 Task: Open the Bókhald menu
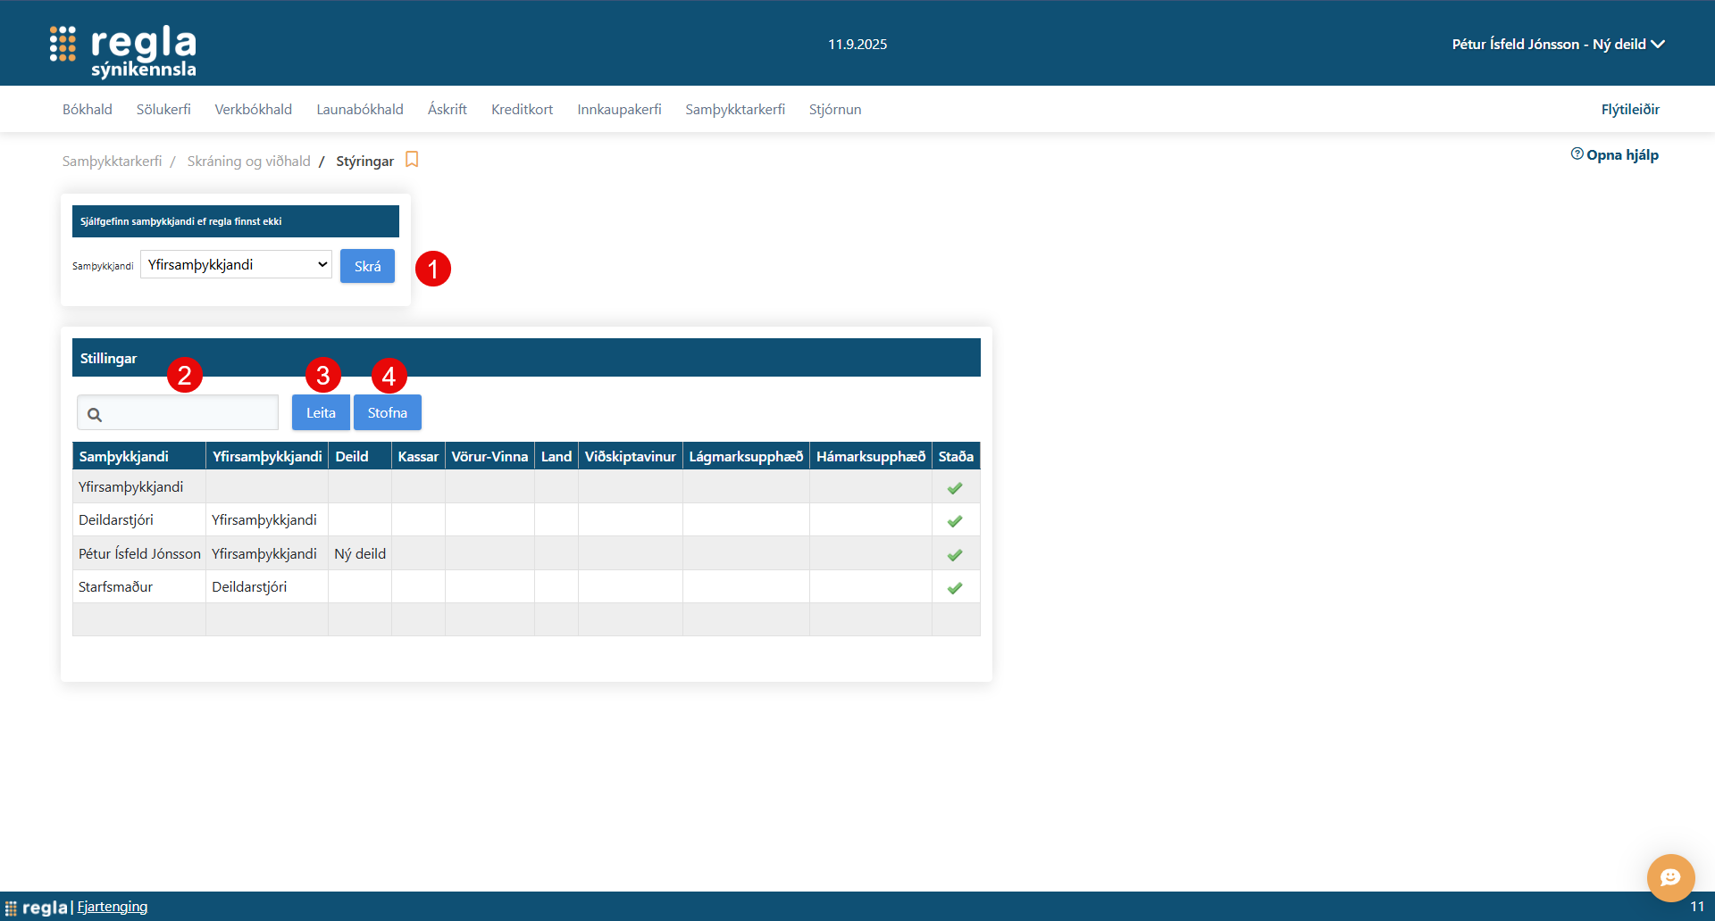[88, 110]
